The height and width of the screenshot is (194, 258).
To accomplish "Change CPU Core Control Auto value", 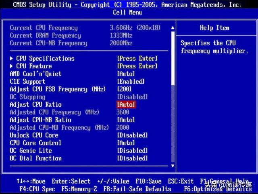I will 126,143.
